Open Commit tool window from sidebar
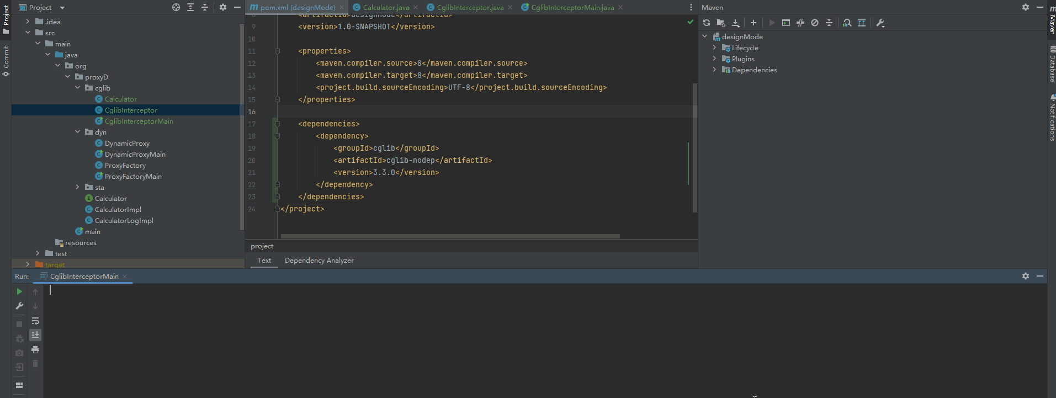Image resolution: width=1056 pixels, height=398 pixels. [6, 61]
